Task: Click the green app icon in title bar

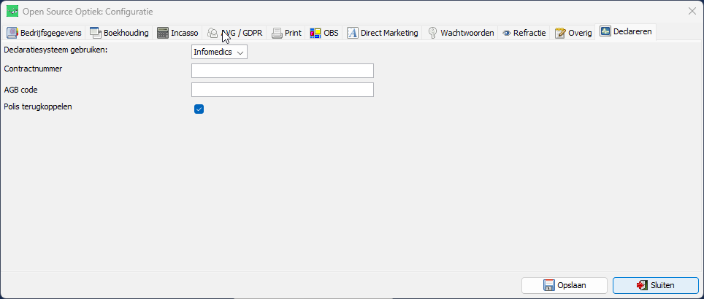Action: tap(12, 10)
